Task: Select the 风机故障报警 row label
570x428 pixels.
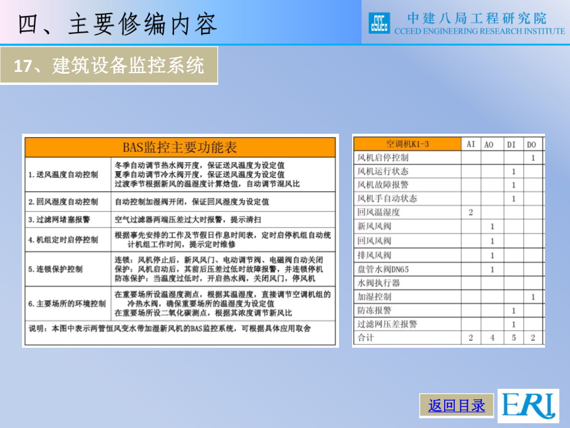Action: click(x=383, y=185)
